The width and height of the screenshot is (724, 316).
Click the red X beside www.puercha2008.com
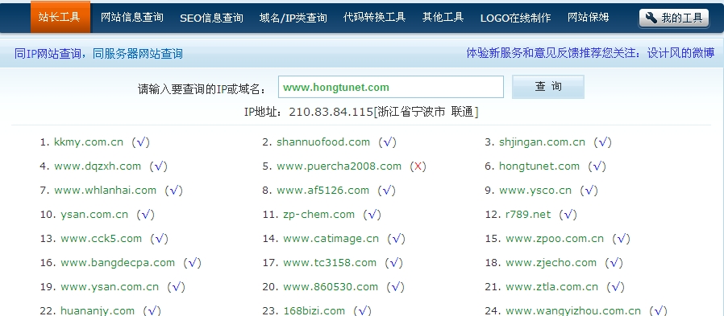click(x=418, y=166)
